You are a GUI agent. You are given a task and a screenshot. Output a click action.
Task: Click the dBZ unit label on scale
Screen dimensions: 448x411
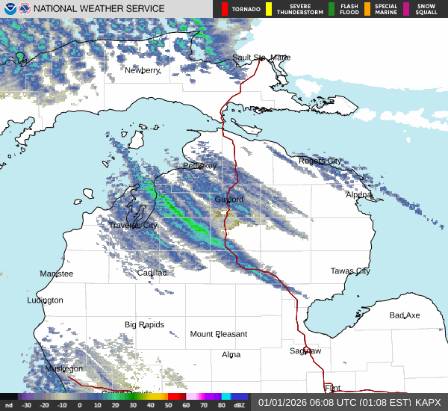tap(239, 404)
